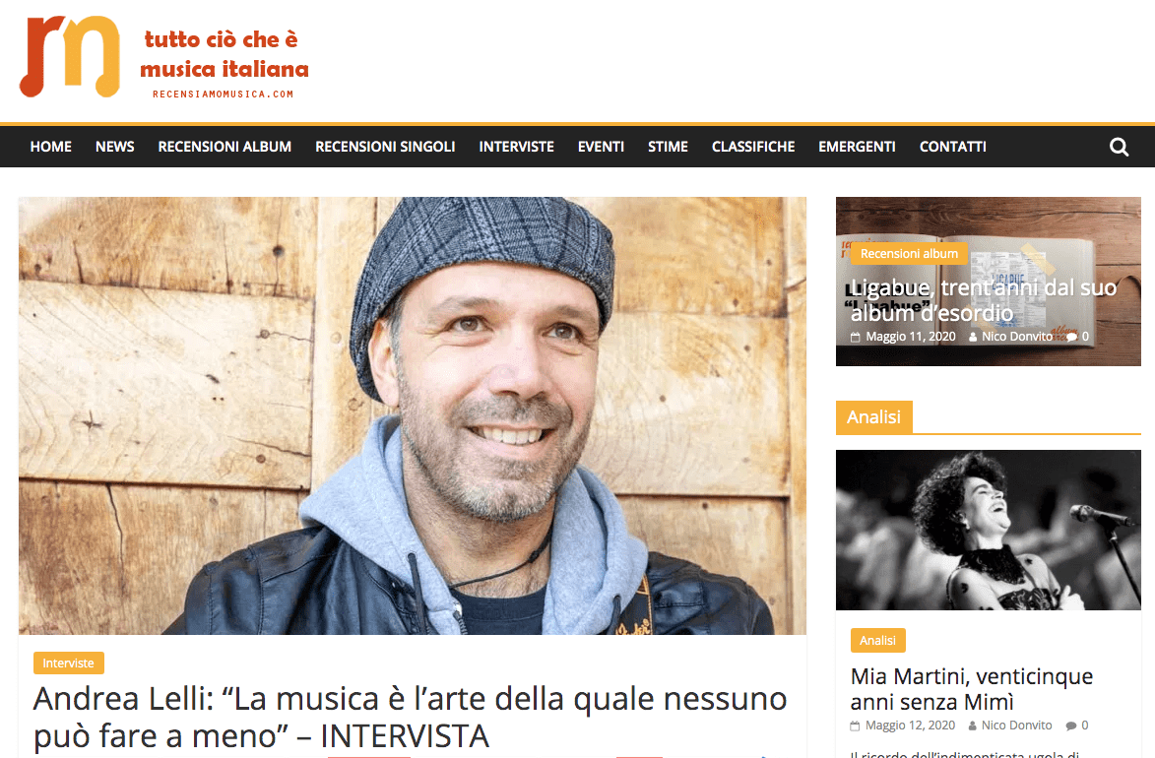The height and width of the screenshot is (758, 1155).
Task: Navigate to CLASSIFICHE page
Action: [753, 147]
